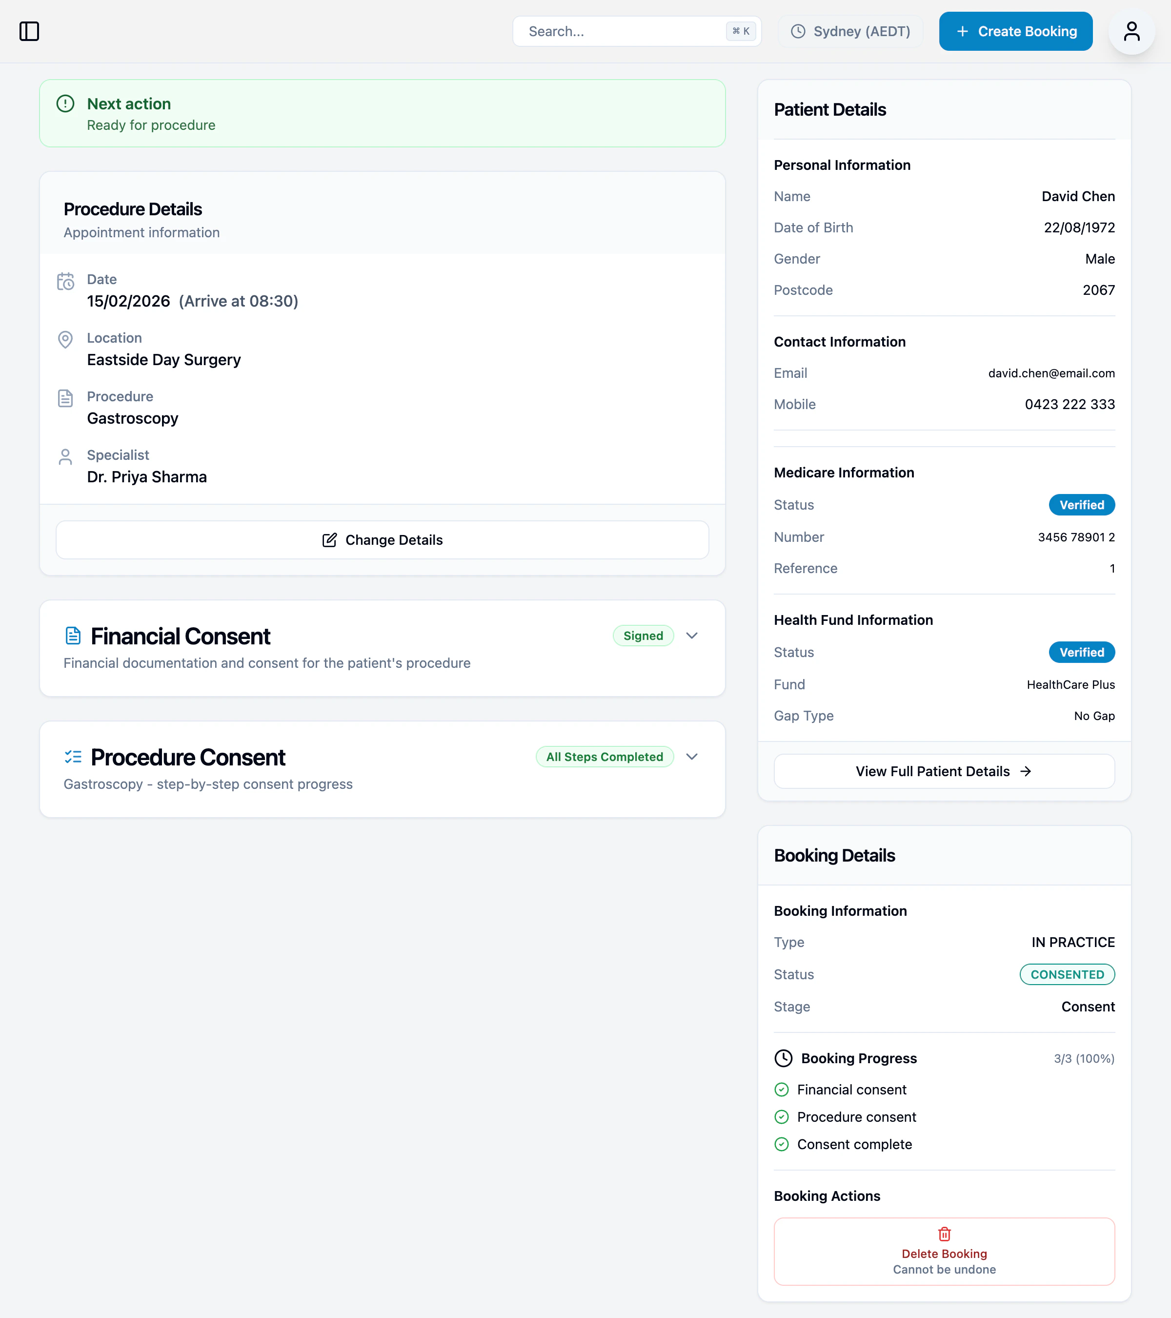Select the procedure document icon next to Gastroscopy
The height and width of the screenshot is (1318, 1171).
(66, 398)
